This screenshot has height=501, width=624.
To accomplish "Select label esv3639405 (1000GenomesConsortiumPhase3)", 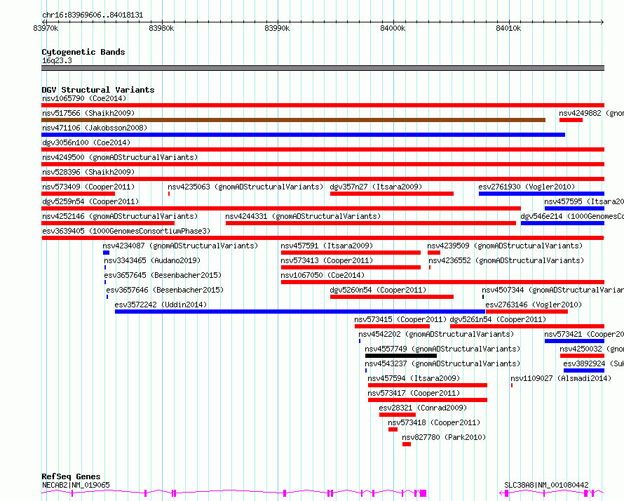I will click(126, 231).
